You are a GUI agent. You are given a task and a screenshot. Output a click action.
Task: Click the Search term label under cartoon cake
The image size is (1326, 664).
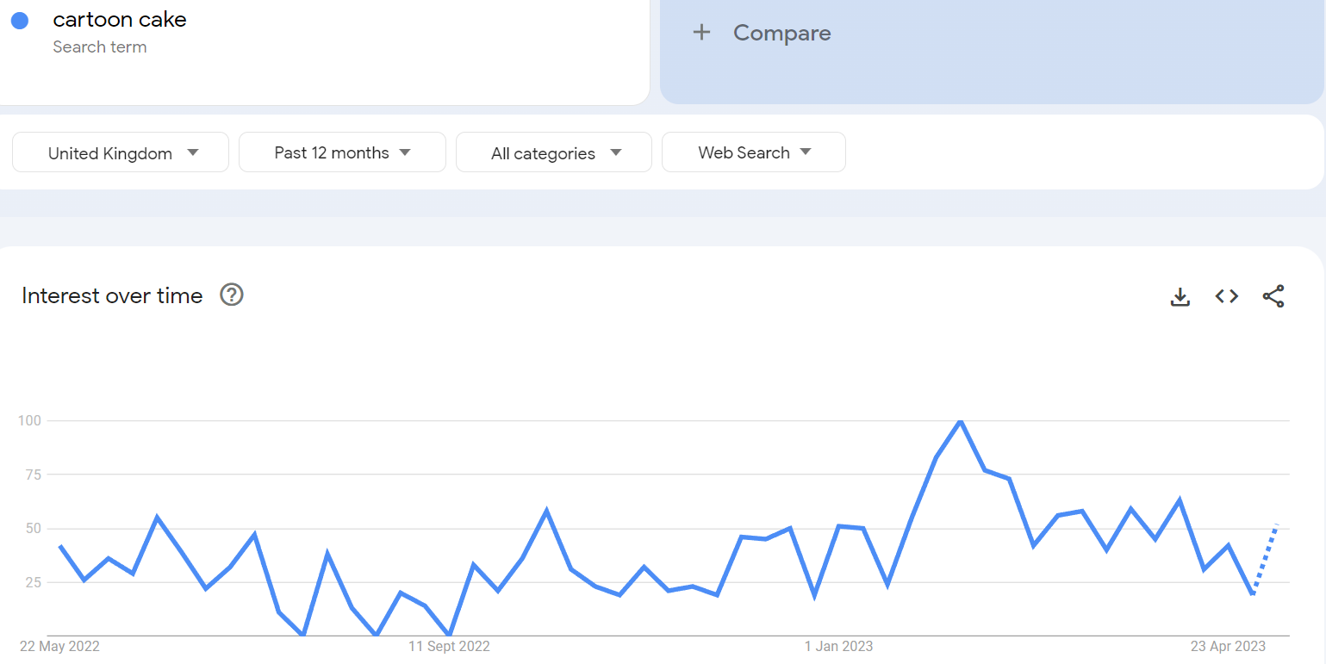click(100, 47)
